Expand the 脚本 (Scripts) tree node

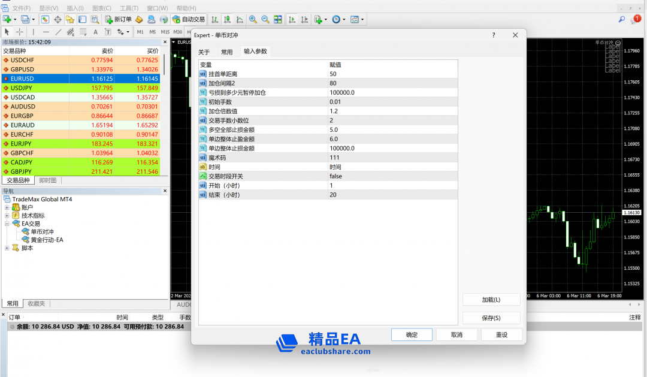coord(7,248)
